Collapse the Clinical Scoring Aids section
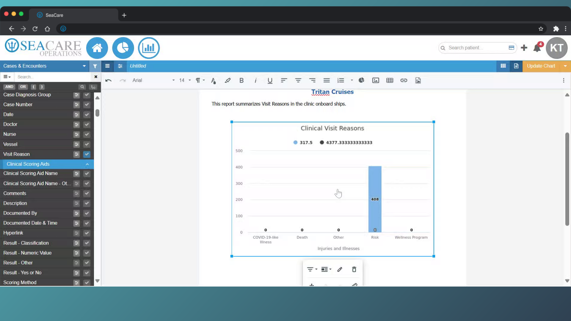571x321 pixels. [x=87, y=164]
